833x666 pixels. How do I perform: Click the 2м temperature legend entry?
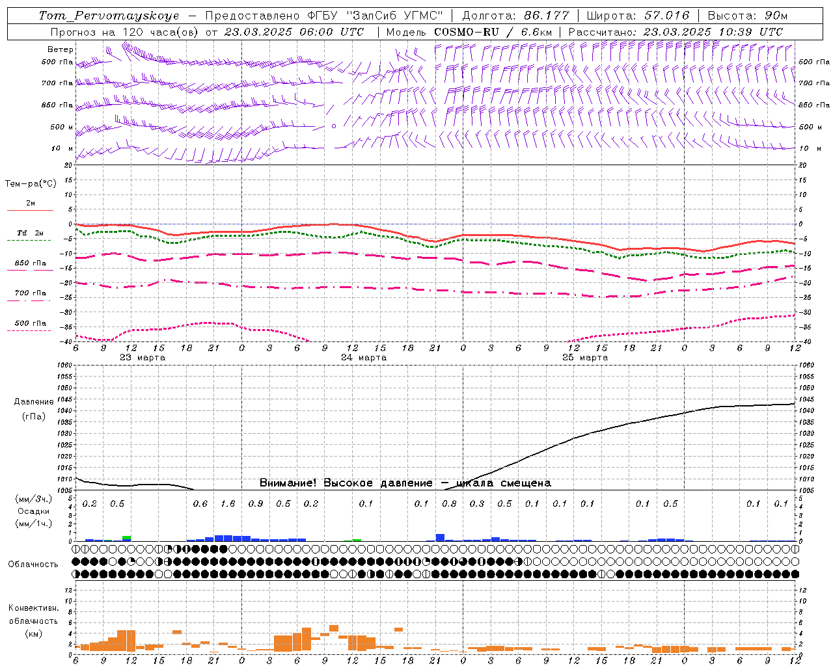coord(31,204)
